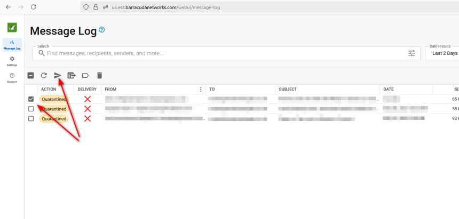Toggle the select-all checkbox in toolbar
The height and width of the screenshot is (219, 459).
tap(31, 76)
